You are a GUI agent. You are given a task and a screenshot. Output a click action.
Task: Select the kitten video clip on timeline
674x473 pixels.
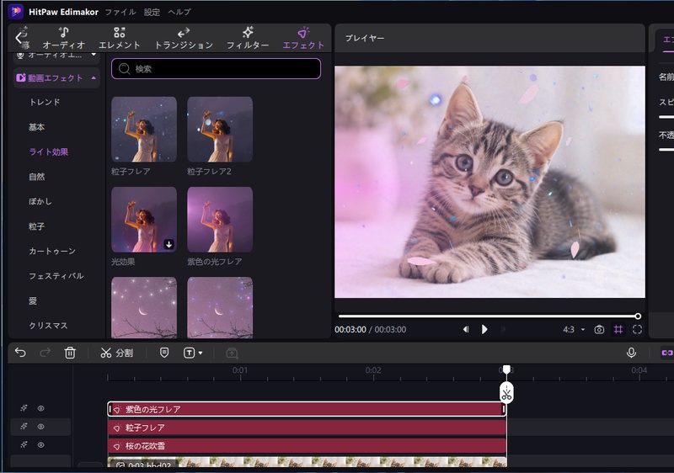coord(307,462)
